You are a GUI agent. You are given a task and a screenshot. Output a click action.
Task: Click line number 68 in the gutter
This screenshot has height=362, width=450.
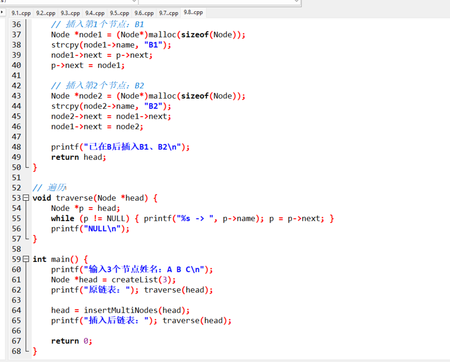coord(16,351)
